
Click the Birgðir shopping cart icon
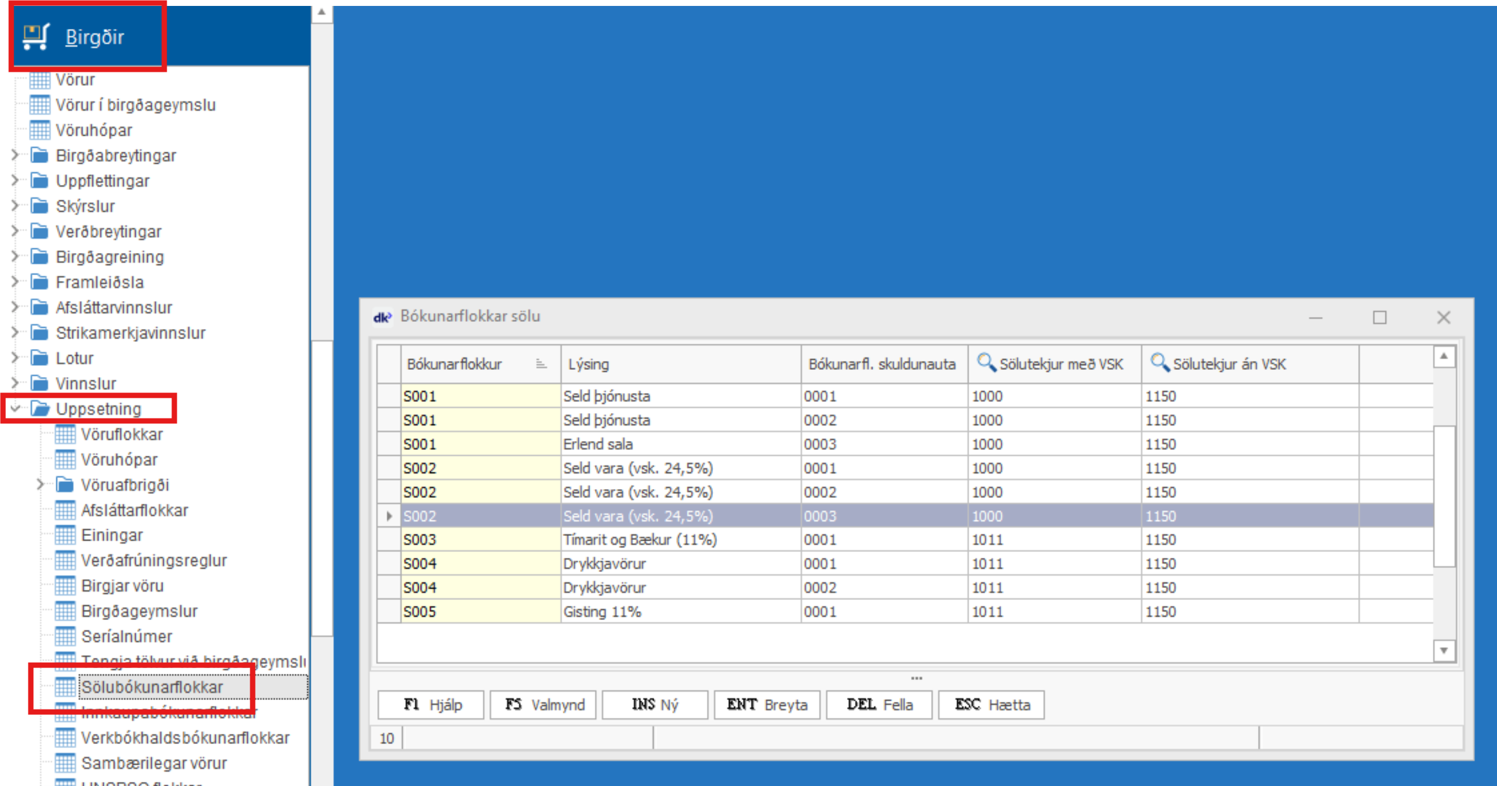click(36, 37)
